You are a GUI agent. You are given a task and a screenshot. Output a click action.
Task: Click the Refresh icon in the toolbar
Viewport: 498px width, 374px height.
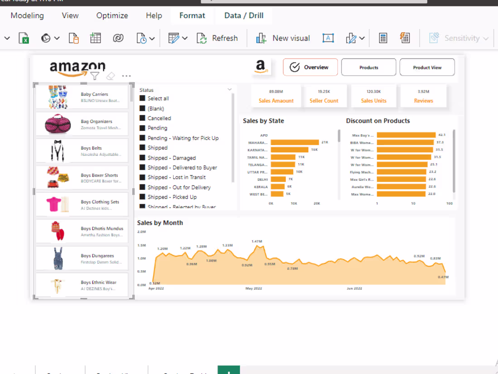[201, 38]
